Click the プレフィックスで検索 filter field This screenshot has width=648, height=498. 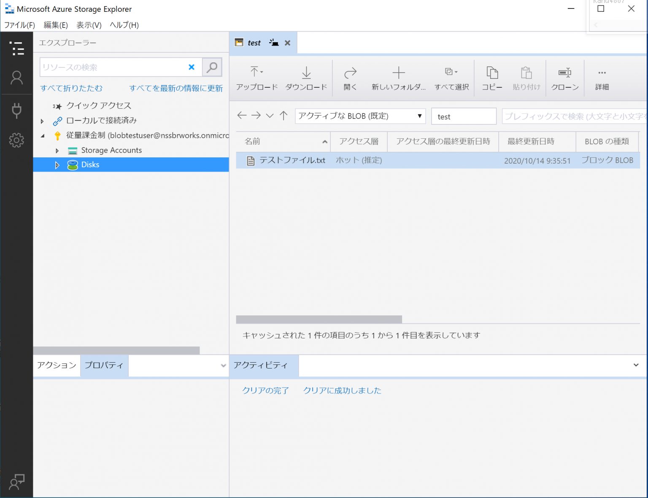point(575,116)
